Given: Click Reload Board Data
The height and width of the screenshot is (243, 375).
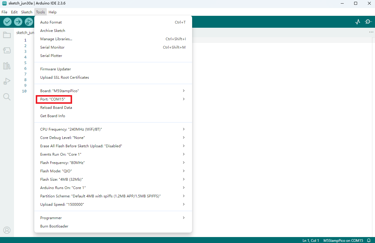Looking at the screenshot, I should 113,107.
